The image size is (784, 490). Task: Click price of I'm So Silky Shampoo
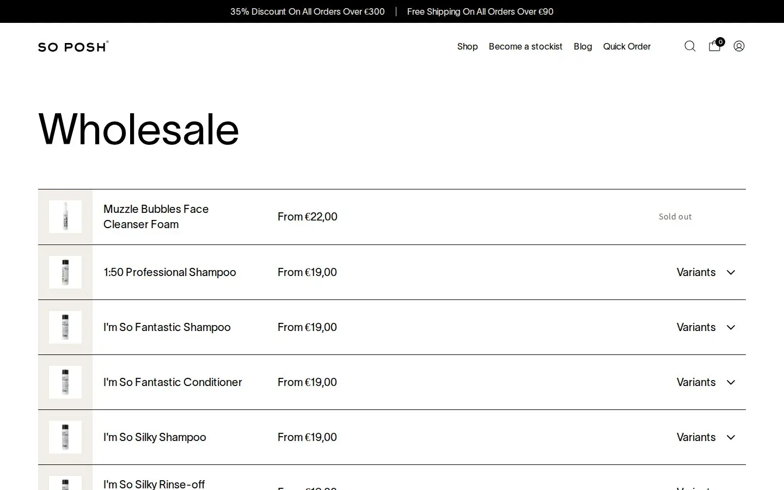[x=307, y=437]
